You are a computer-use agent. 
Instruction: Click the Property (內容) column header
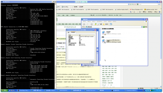tap(73, 35)
